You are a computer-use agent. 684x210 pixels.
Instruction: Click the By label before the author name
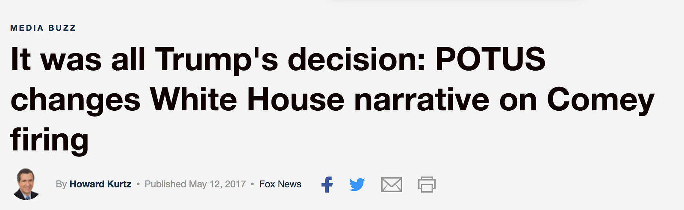point(61,184)
